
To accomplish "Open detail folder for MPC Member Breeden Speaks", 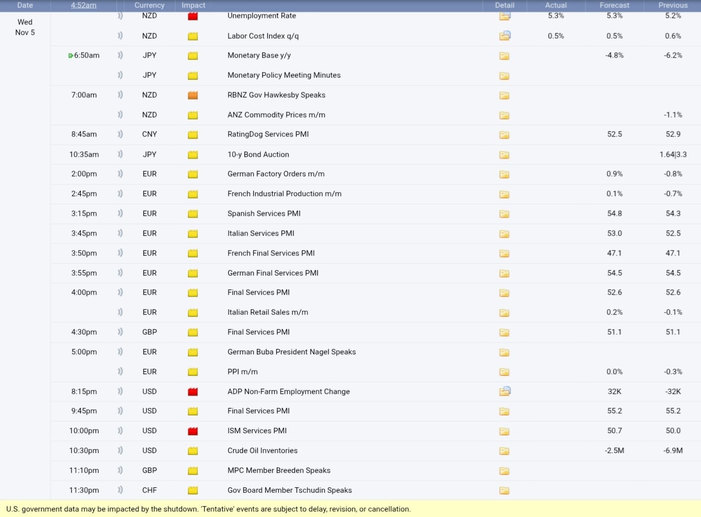I will pyautogui.click(x=504, y=471).
